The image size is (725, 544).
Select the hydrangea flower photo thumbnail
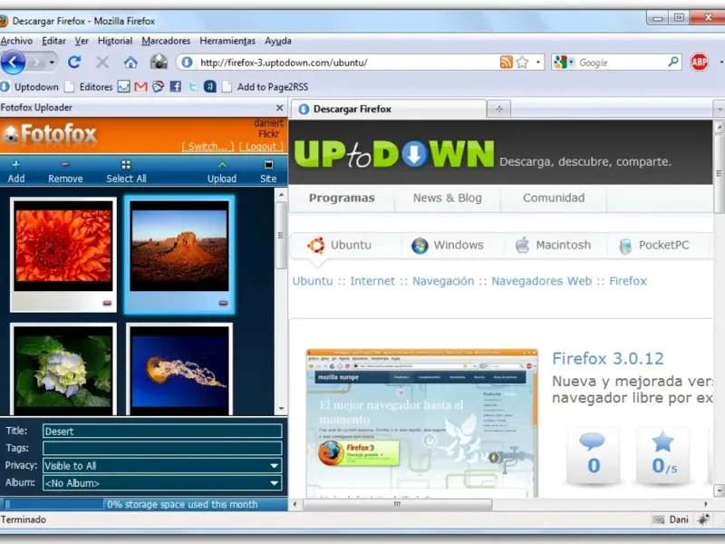[x=63, y=370]
